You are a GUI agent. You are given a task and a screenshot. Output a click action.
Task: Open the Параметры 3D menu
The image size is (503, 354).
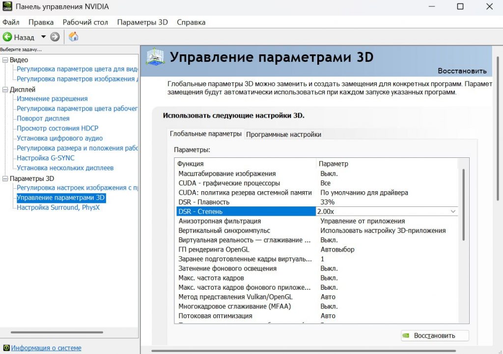click(x=142, y=22)
